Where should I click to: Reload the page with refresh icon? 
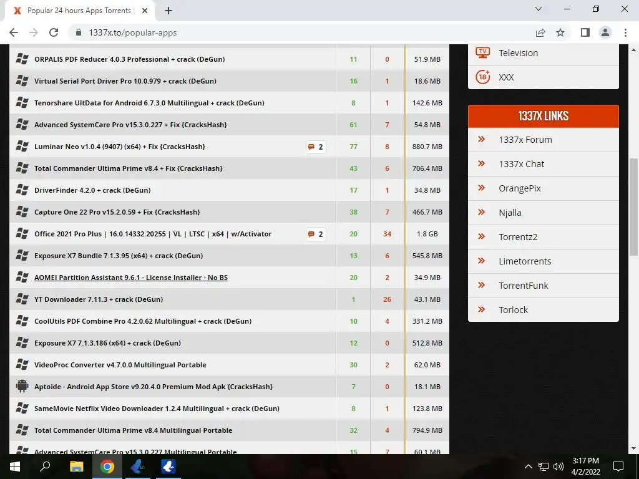click(x=54, y=32)
